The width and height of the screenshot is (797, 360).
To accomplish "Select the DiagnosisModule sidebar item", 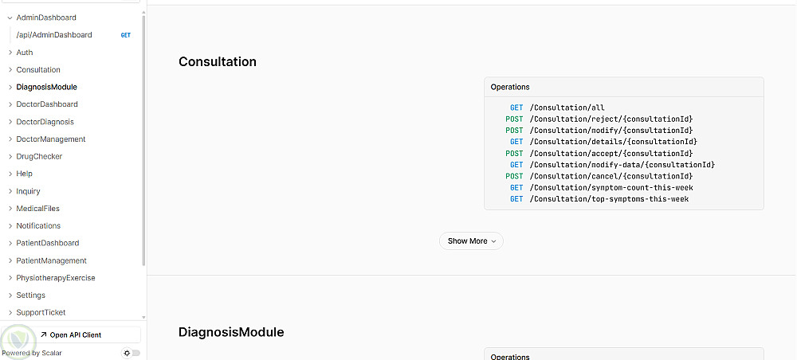I will tap(46, 87).
